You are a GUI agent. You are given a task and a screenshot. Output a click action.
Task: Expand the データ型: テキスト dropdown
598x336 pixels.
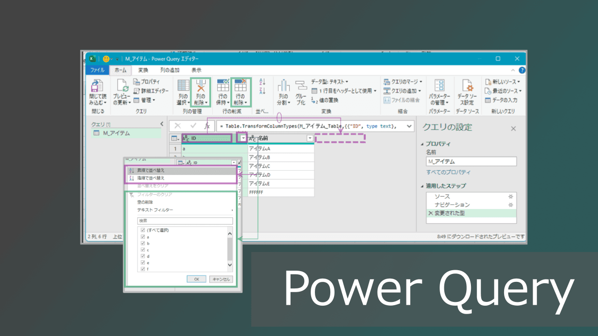coord(330,82)
